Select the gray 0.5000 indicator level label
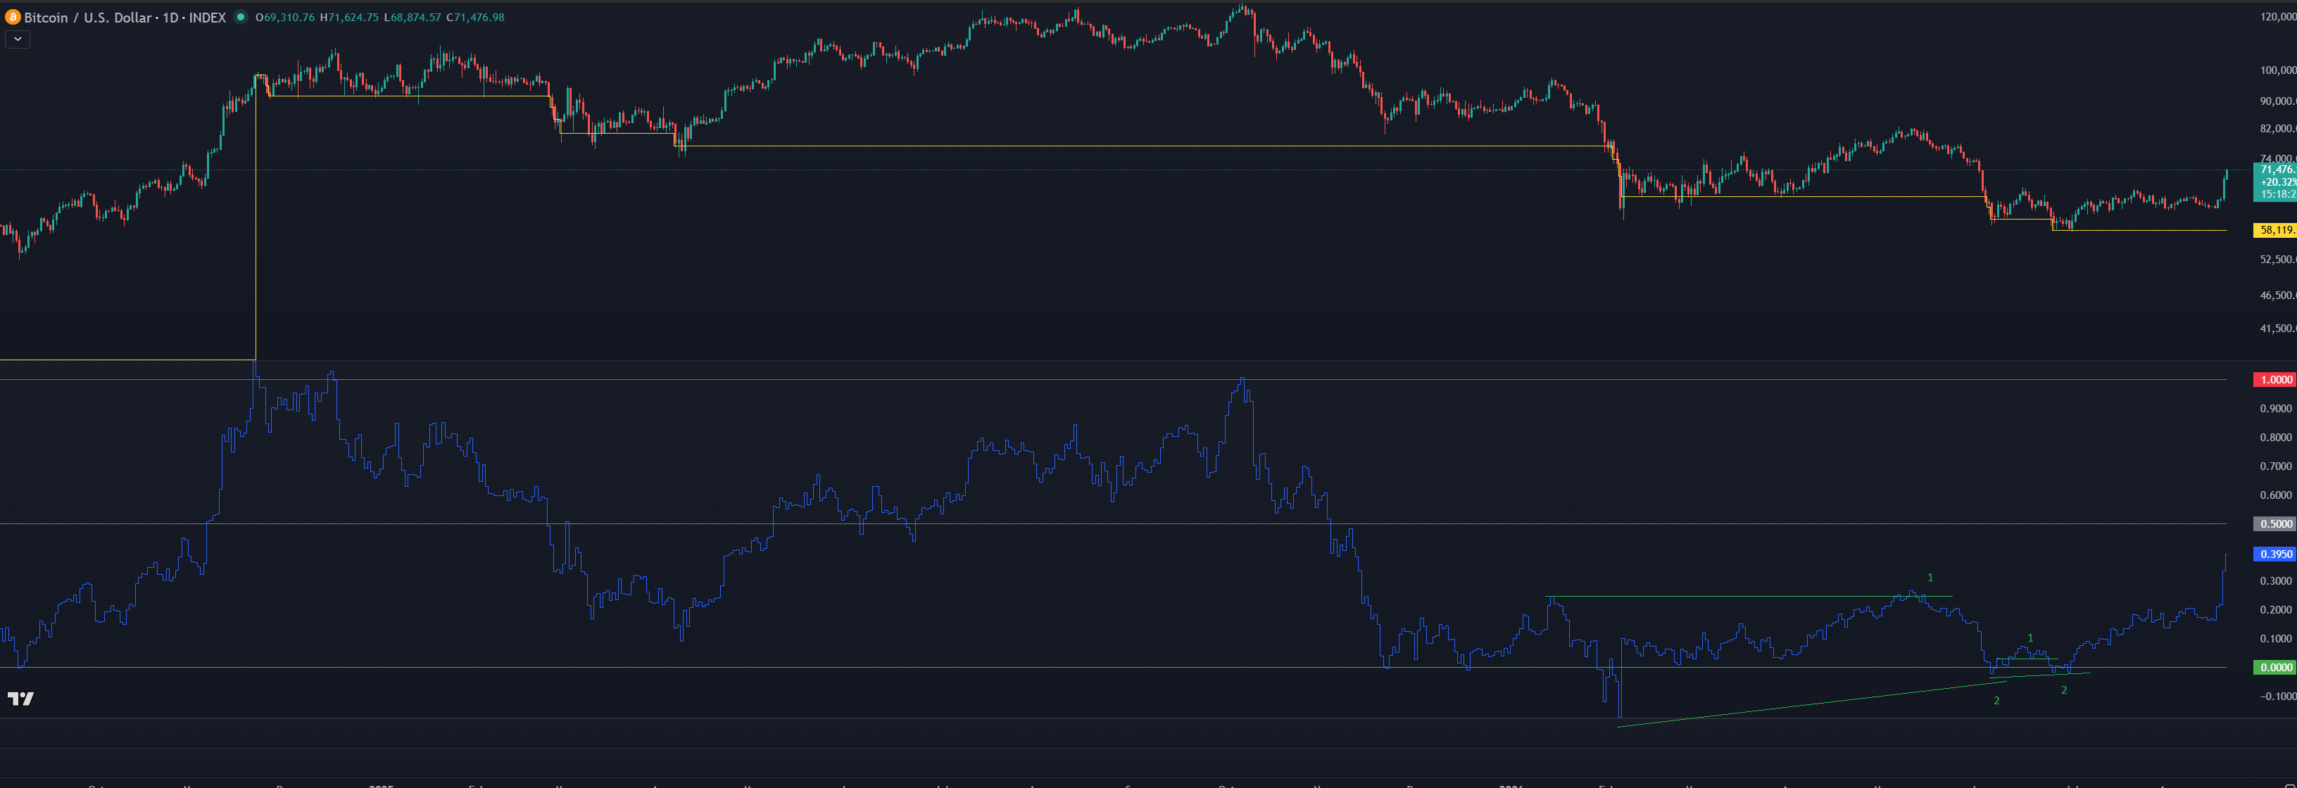2297x788 pixels. click(2274, 524)
